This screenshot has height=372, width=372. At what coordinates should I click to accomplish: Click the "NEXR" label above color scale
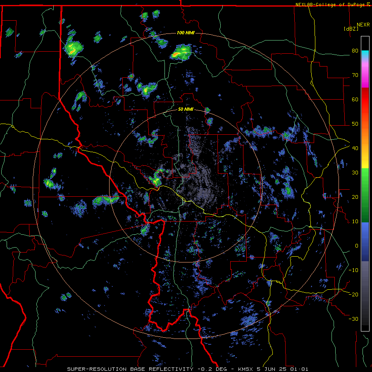[x=363, y=25]
